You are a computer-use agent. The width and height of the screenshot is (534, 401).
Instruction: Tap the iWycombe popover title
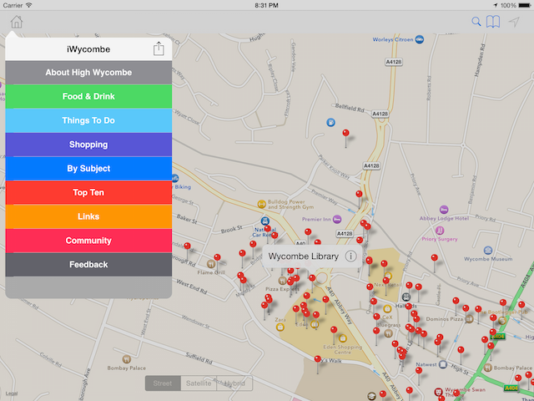coord(88,49)
